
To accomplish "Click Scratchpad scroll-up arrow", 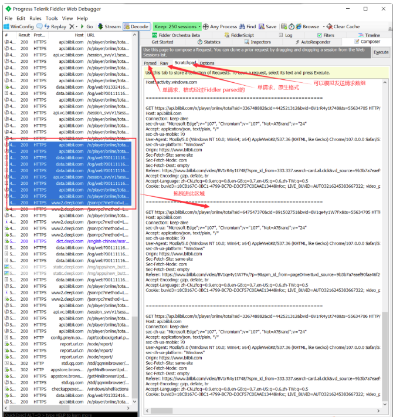I will click(385, 82).
